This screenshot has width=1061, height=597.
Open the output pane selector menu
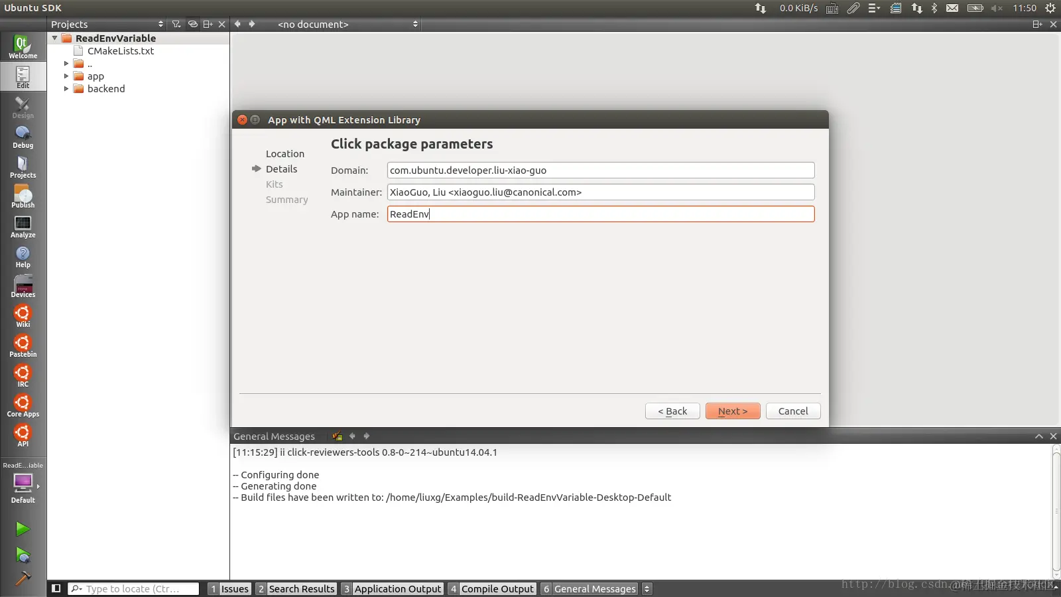pos(647,588)
